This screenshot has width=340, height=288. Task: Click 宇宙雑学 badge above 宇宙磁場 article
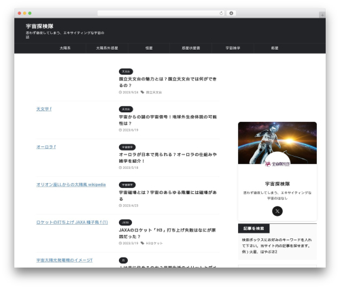point(127,185)
